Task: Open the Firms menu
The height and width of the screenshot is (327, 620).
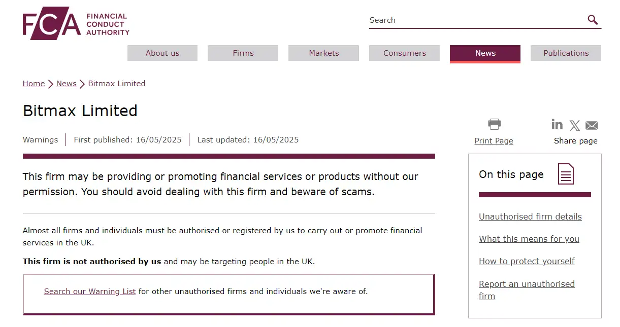Action: (x=243, y=53)
